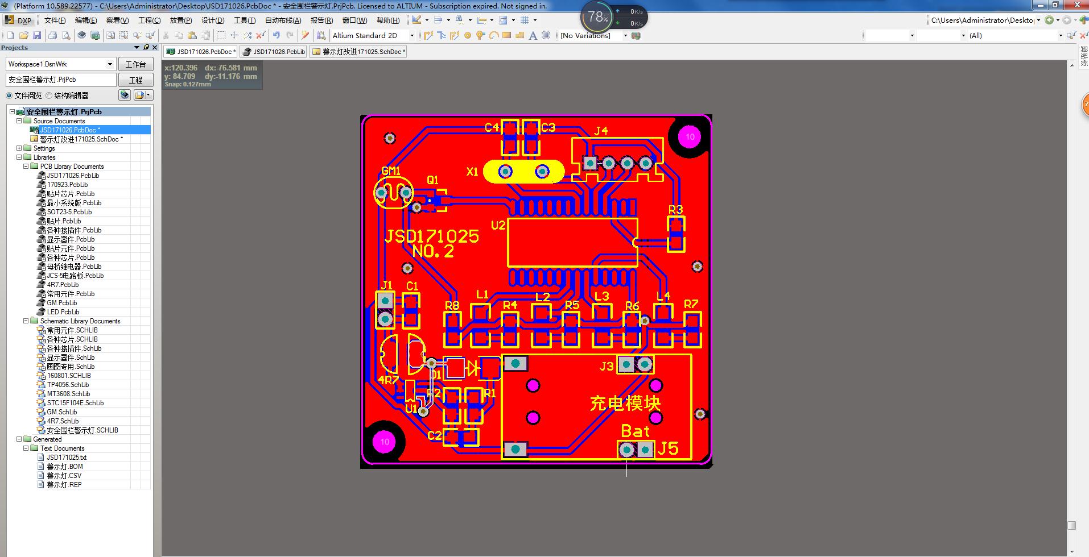The height and width of the screenshot is (557, 1089).
Task: Collapse Schematic Library Documents folder
Action: click(26, 321)
